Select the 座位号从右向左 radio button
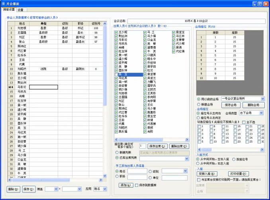Image resolution: width=270 pixels, height=200 pixels. pyautogui.click(x=199, y=117)
